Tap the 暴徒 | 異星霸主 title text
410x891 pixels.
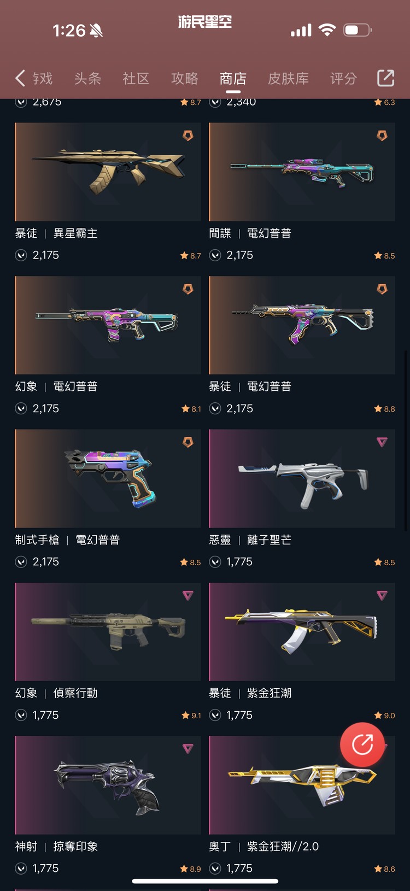click(x=56, y=233)
